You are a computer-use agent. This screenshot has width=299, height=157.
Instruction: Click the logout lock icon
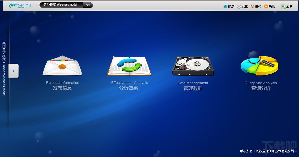(x=253, y=6)
